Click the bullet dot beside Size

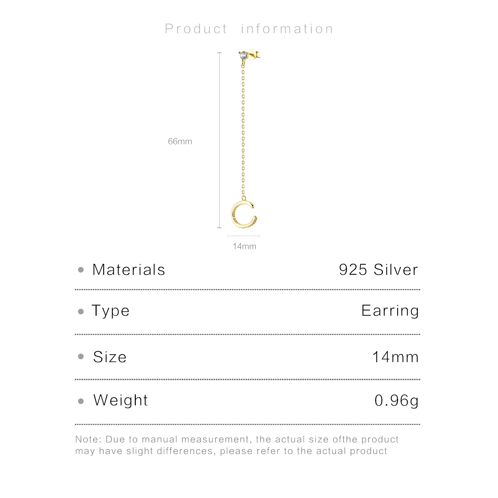81,357
